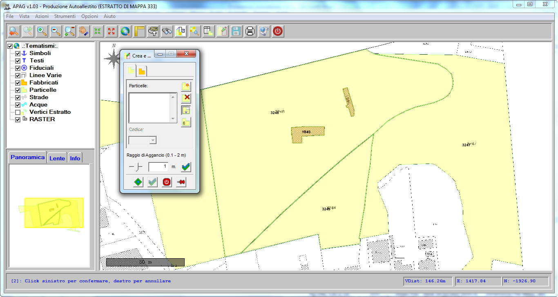This screenshot has width=558, height=297.
Task: Toggle the Acque layer checkbox
Action: tap(18, 105)
